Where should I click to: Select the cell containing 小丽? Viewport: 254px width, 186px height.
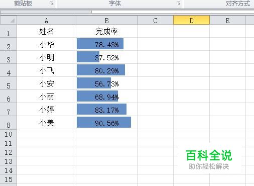[x=47, y=97]
